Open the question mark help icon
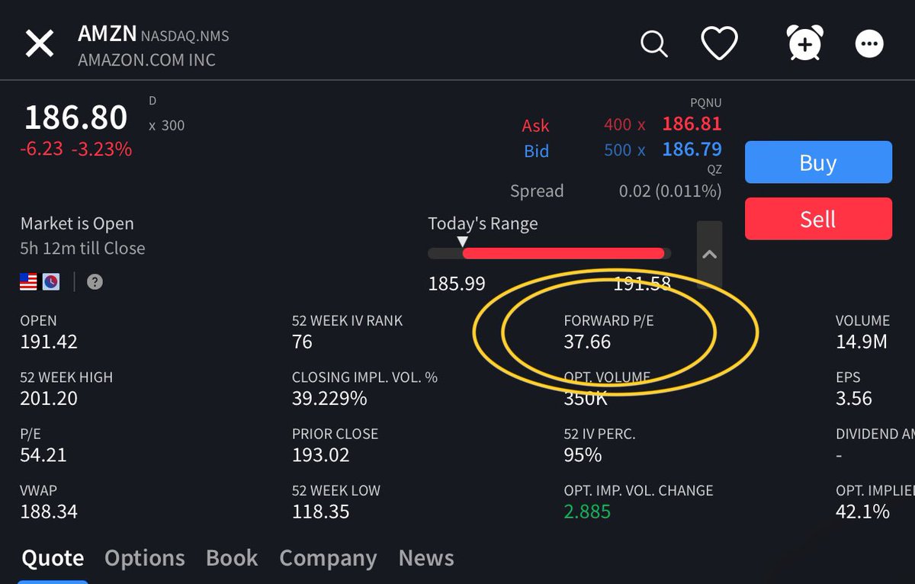 (95, 282)
